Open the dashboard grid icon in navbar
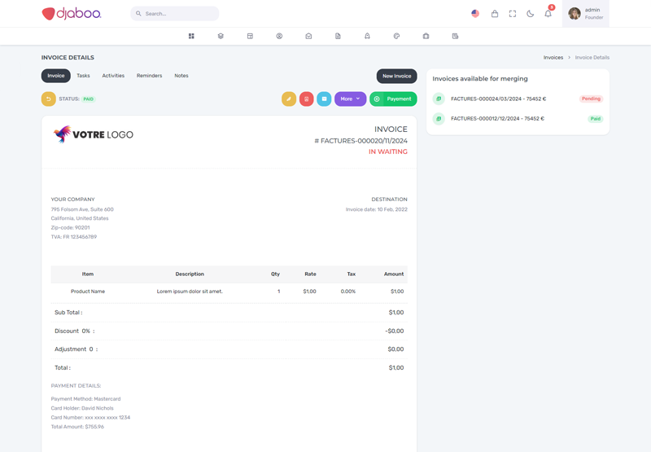The width and height of the screenshot is (651, 452). tap(191, 36)
